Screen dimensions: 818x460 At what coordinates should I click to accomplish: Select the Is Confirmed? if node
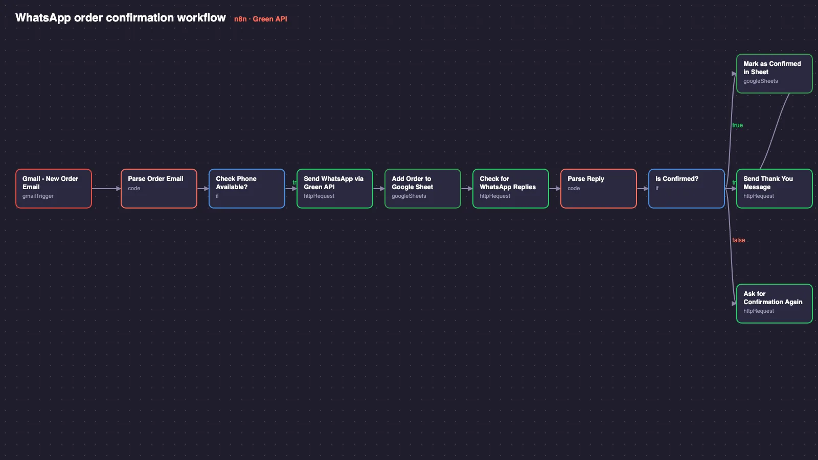pyautogui.click(x=687, y=189)
